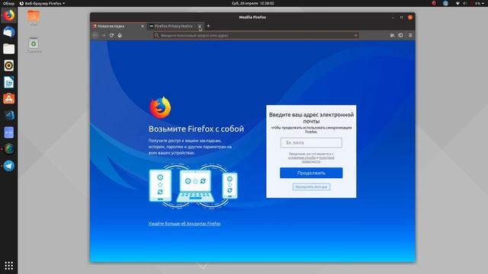Expand the address bar history dropdown

click(x=355, y=36)
